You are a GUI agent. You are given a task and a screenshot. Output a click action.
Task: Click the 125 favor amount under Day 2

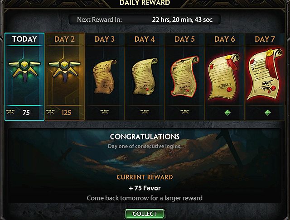(66, 113)
